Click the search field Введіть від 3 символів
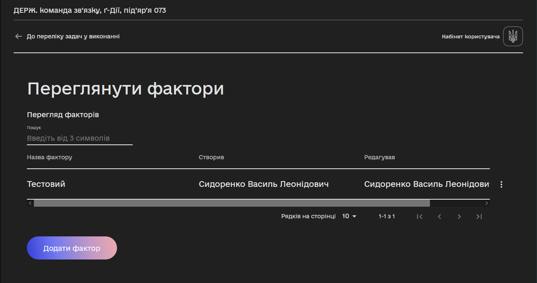537x283 pixels. click(80, 138)
